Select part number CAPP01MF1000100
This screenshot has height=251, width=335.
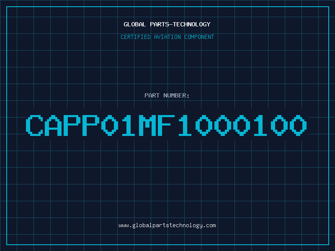(x=166, y=125)
